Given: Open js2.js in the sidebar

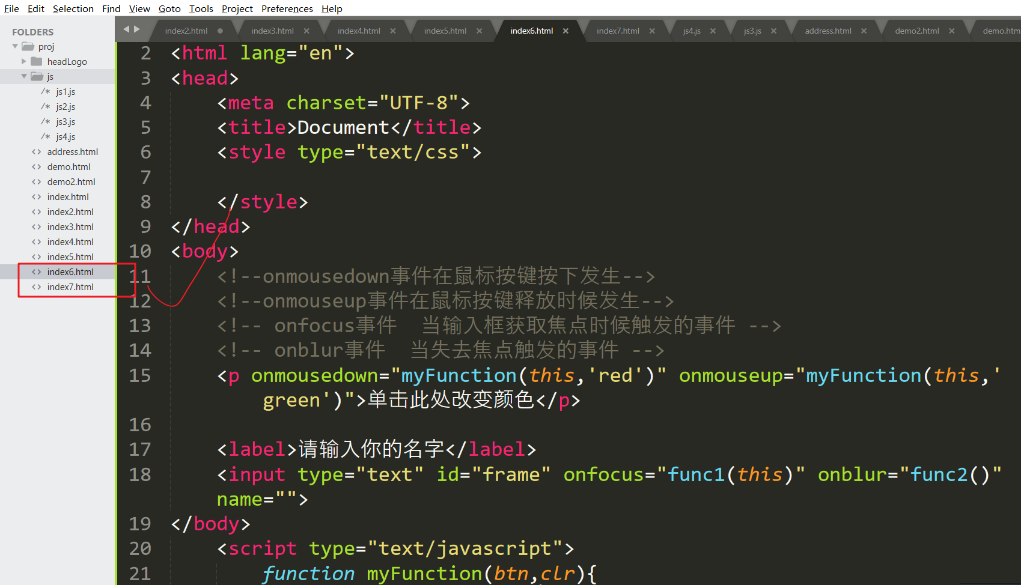Looking at the screenshot, I should click(x=66, y=107).
